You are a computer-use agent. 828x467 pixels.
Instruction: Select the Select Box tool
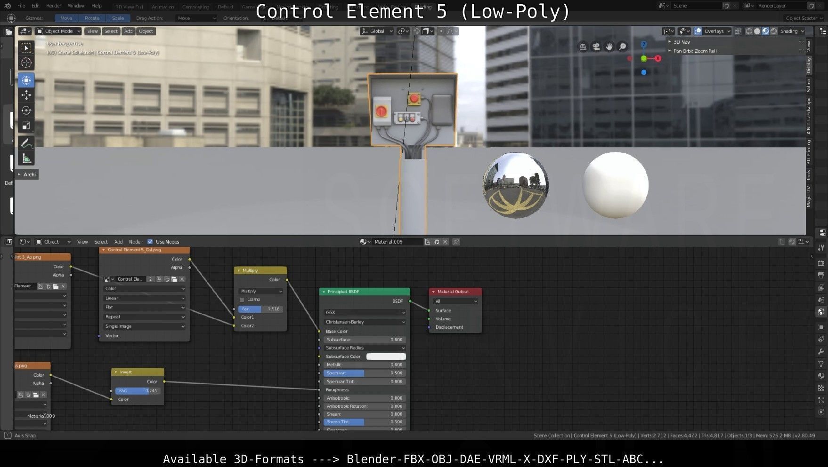click(x=26, y=48)
